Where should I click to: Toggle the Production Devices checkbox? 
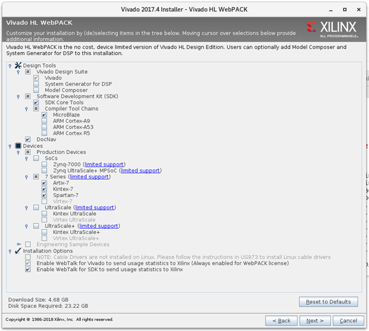(x=28, y=152)
